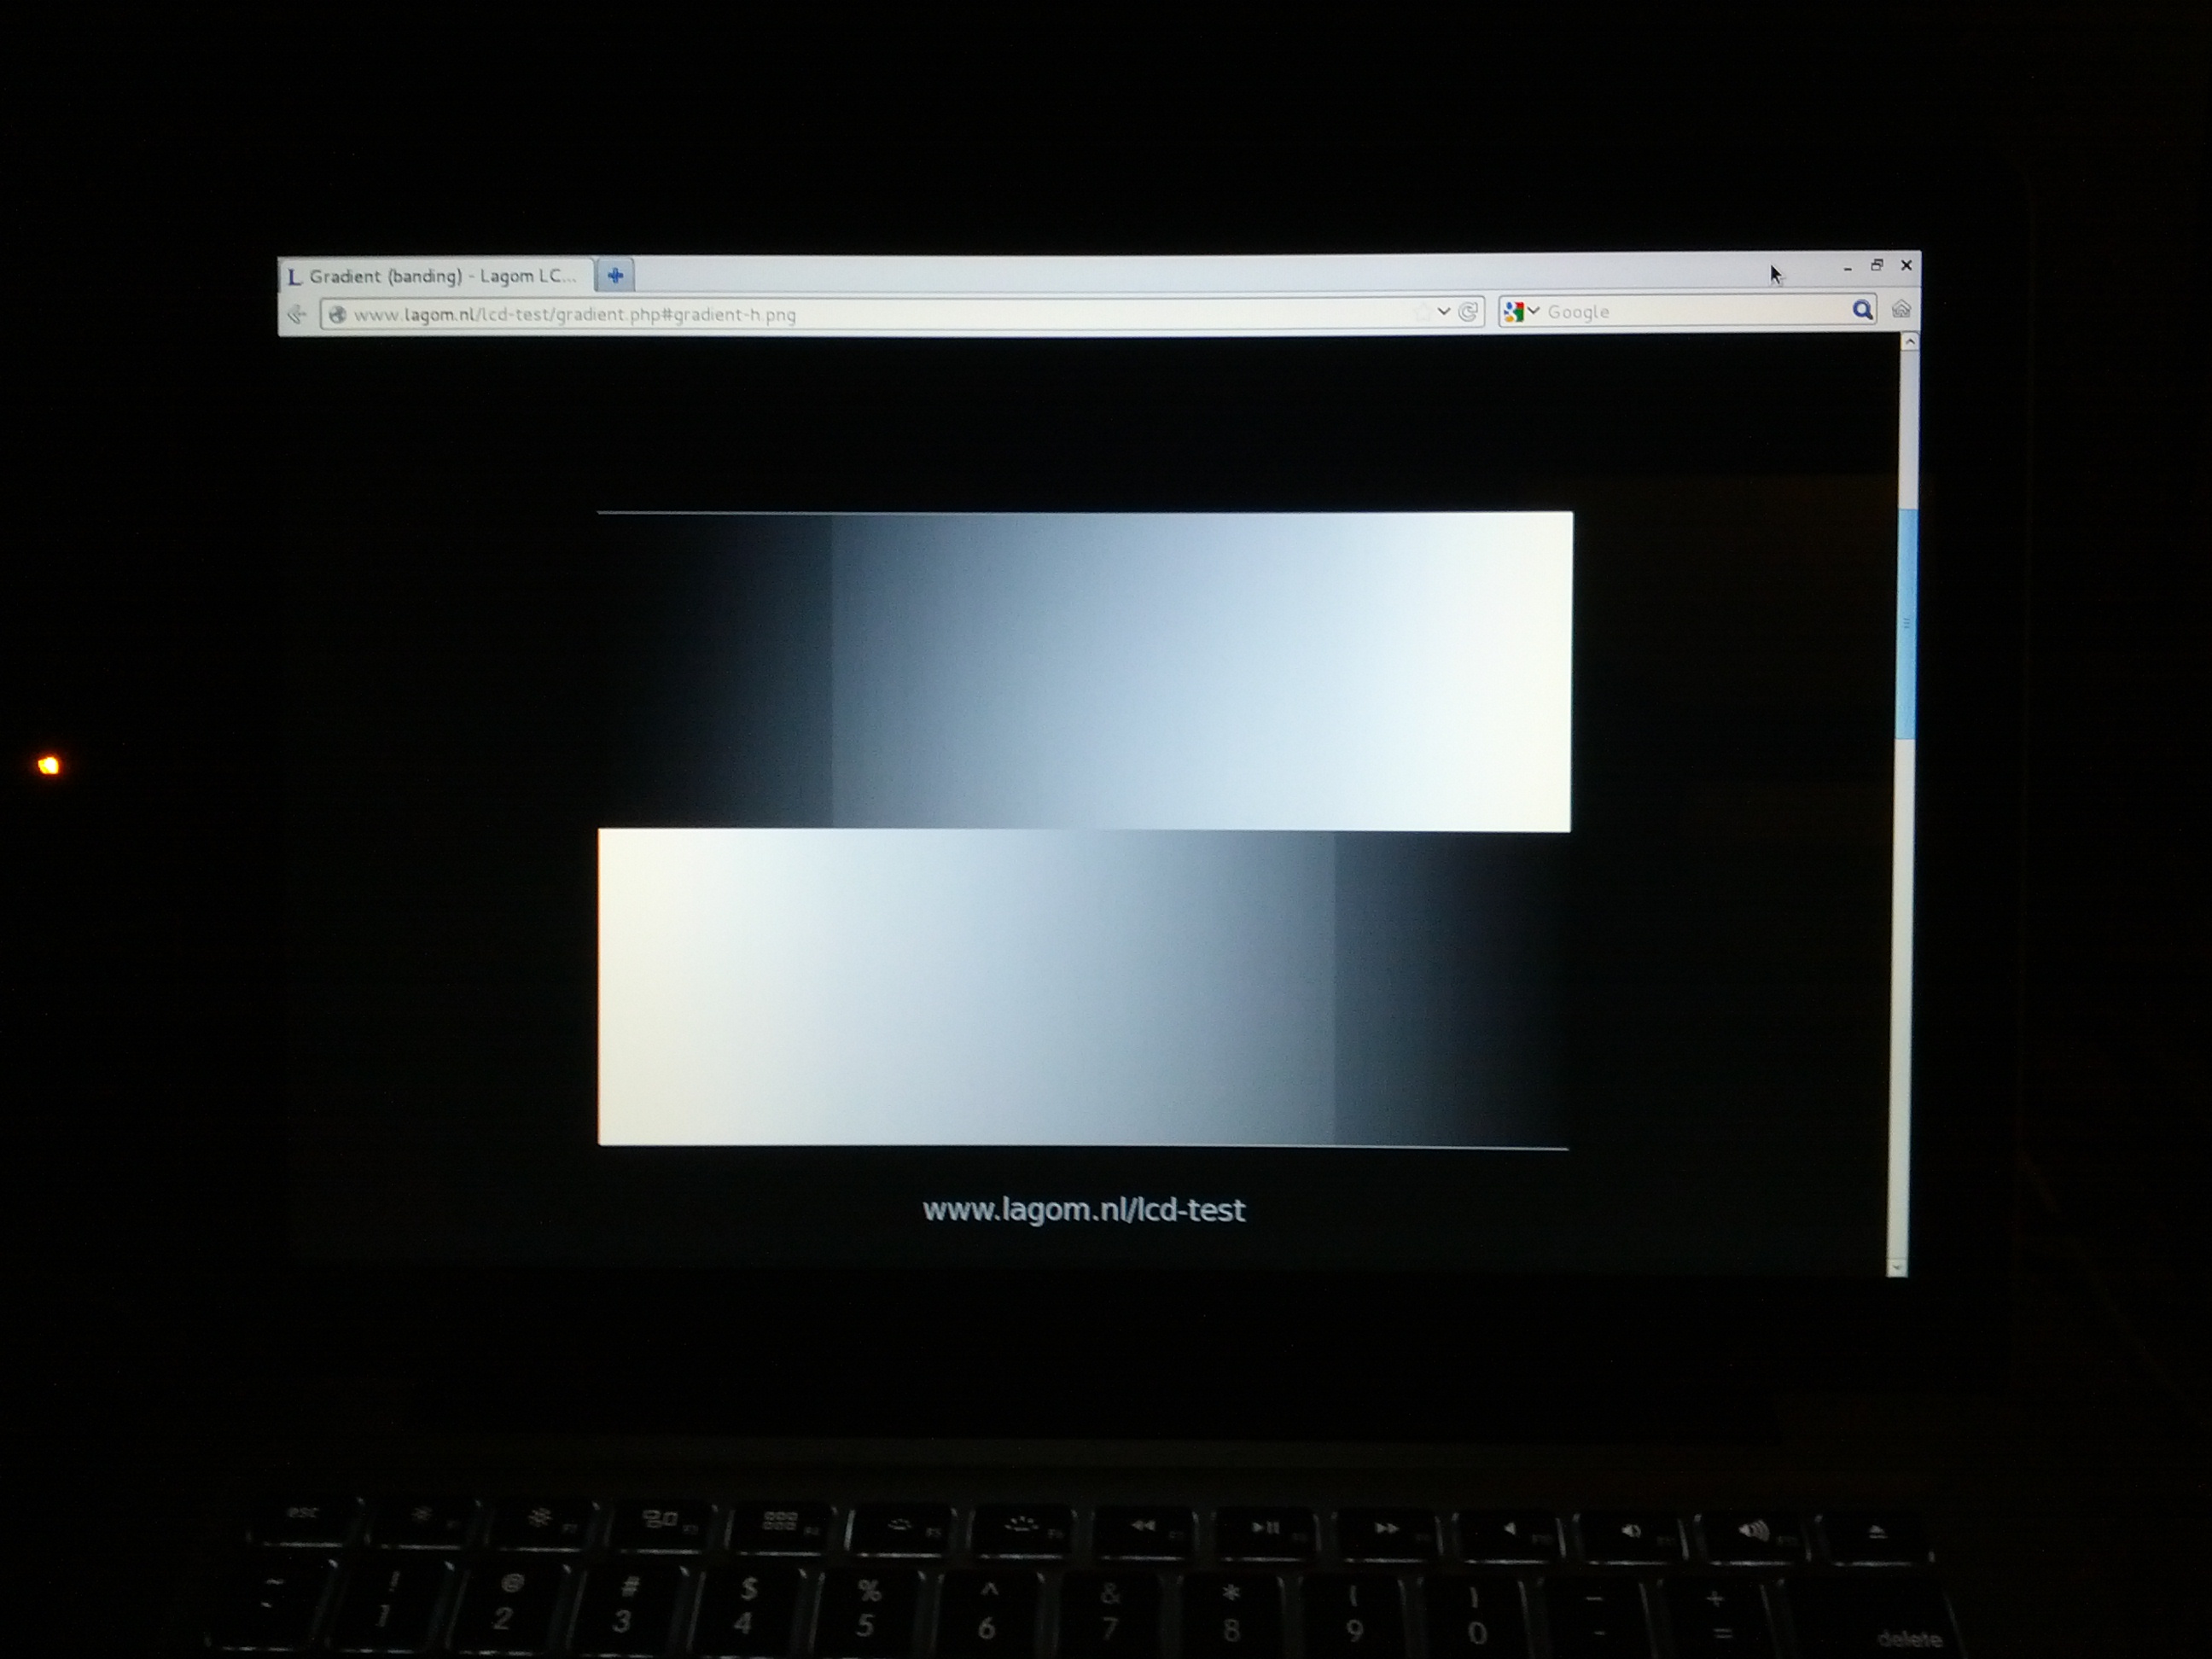Restore the browser window size
The width and height of the screenshot is (2212, 1659).
1877,265
